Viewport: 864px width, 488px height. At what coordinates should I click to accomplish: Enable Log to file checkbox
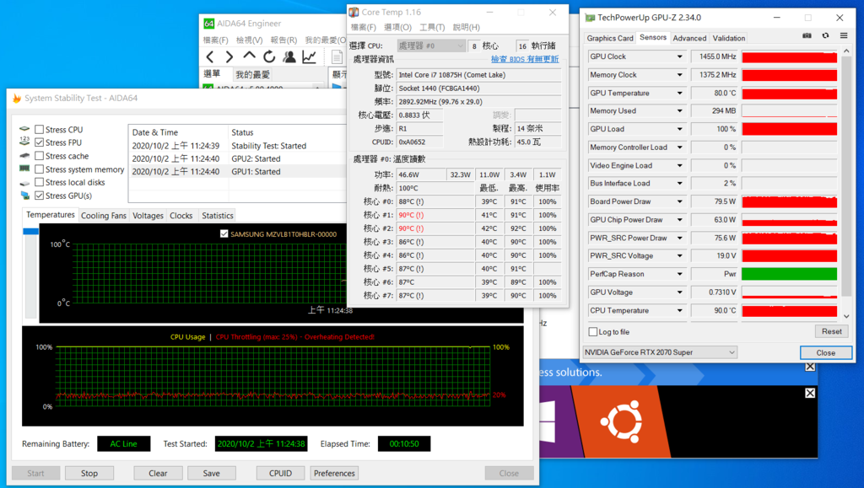point(593,332)
